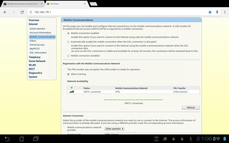Tap the signal strength bars icon

pos(72,92)
